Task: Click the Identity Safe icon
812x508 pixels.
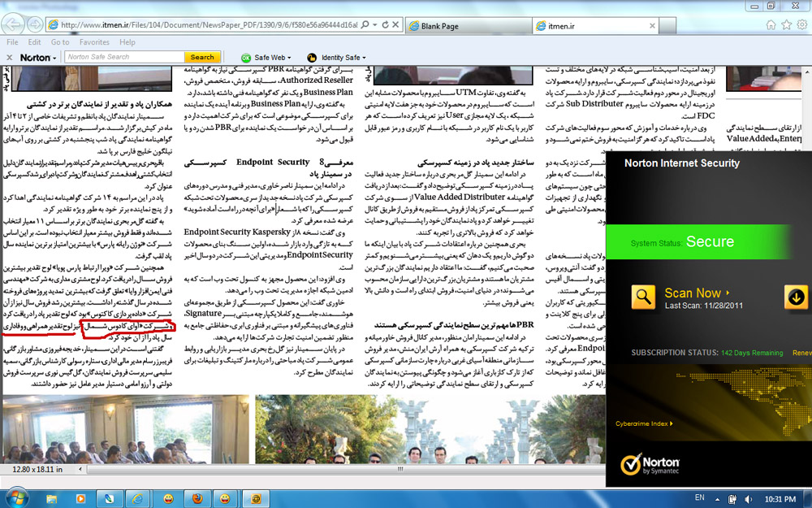Action: tap(312, 58)
